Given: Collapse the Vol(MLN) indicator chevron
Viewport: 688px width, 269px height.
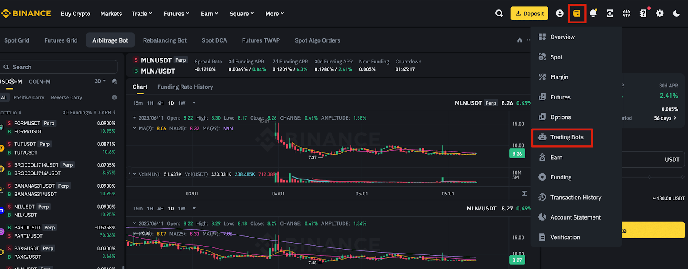Looking at the screenshot, I should [135, 174].
